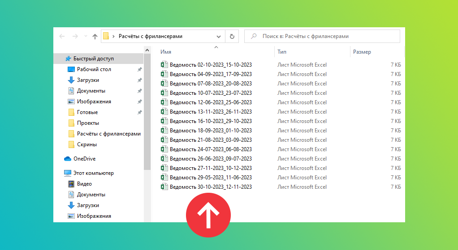458x250 pixels.
Task: Click the Скрины folder icon
Action: [x=71, y=144]
